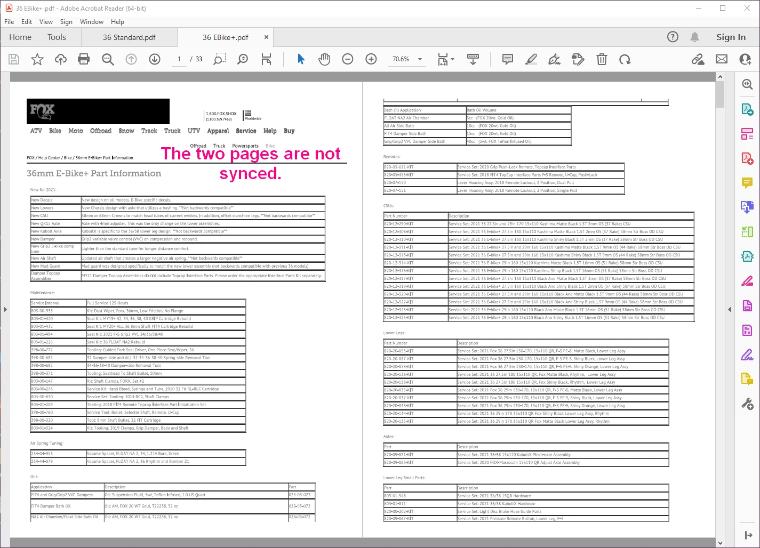Open the zoom percentage dropdown
Image resolution: width=760 pixels, height=548 pixels.
pos(420,59)
